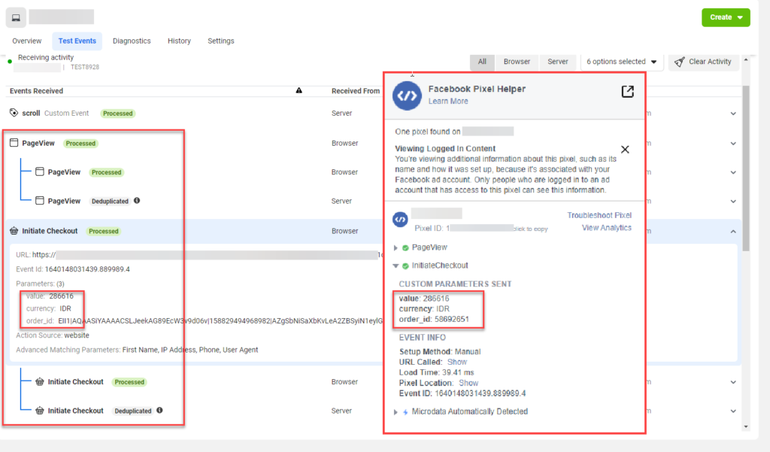Expand Microdata Automatically Detected section
770x452 pixels.
click(396, 412)
